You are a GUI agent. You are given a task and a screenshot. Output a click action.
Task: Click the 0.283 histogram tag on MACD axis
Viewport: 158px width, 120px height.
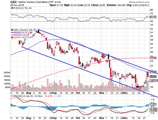[153, 104]
